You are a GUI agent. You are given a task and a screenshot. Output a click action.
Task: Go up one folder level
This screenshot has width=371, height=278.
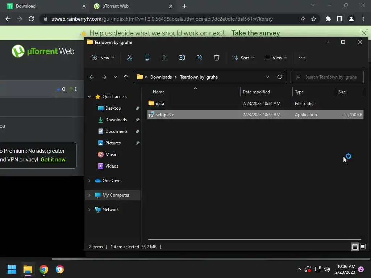pos(126,77)
